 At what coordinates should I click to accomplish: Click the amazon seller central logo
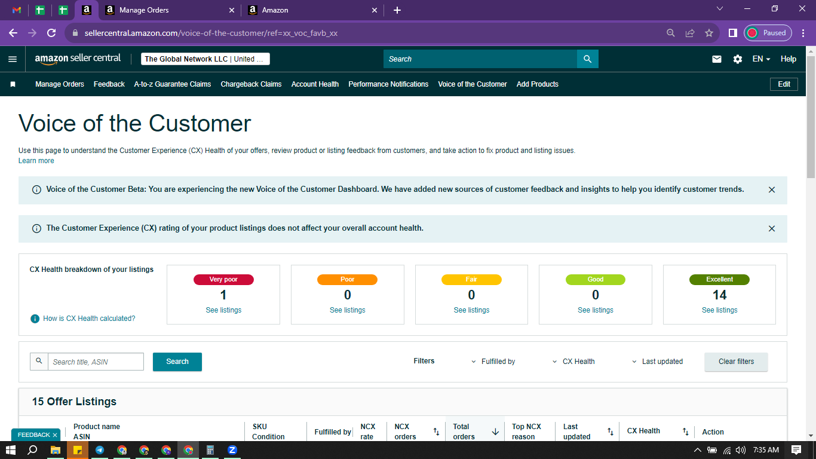(x=78, y=59)
